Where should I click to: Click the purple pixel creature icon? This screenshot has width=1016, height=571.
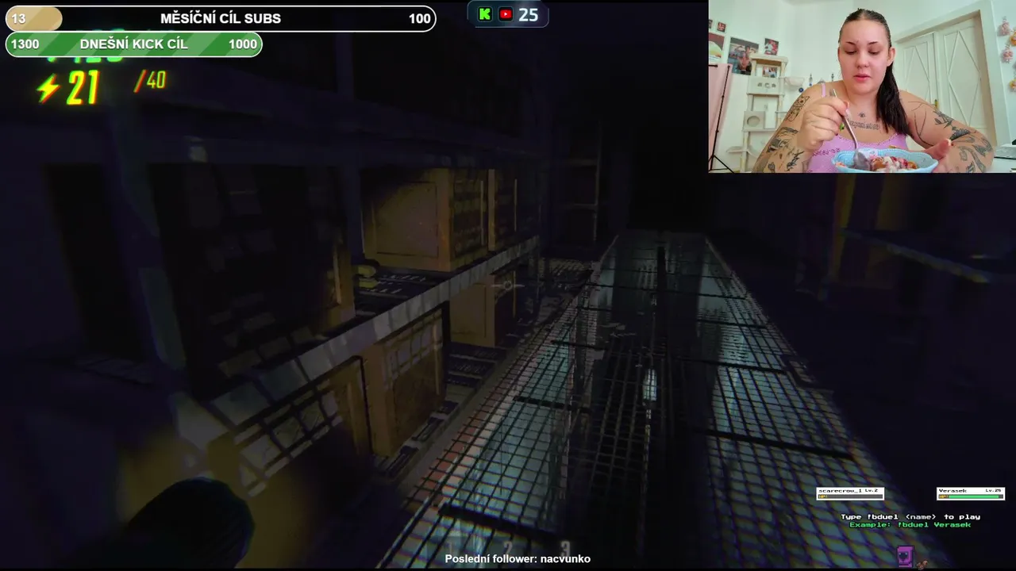coord(905,556)
